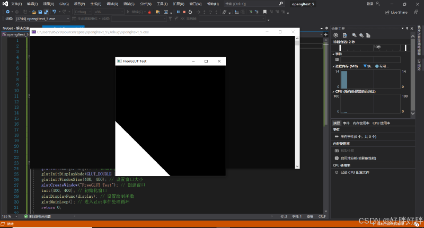Open the x86 platform dropdown
This screenshot has height=228, width=424.
click(x=109, y=12)
